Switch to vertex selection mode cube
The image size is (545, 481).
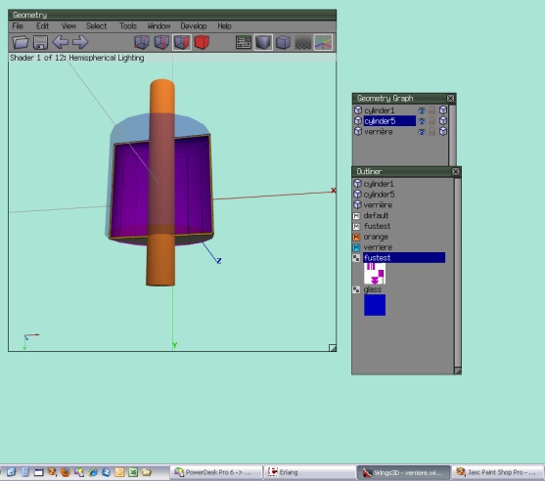(142, 42)
